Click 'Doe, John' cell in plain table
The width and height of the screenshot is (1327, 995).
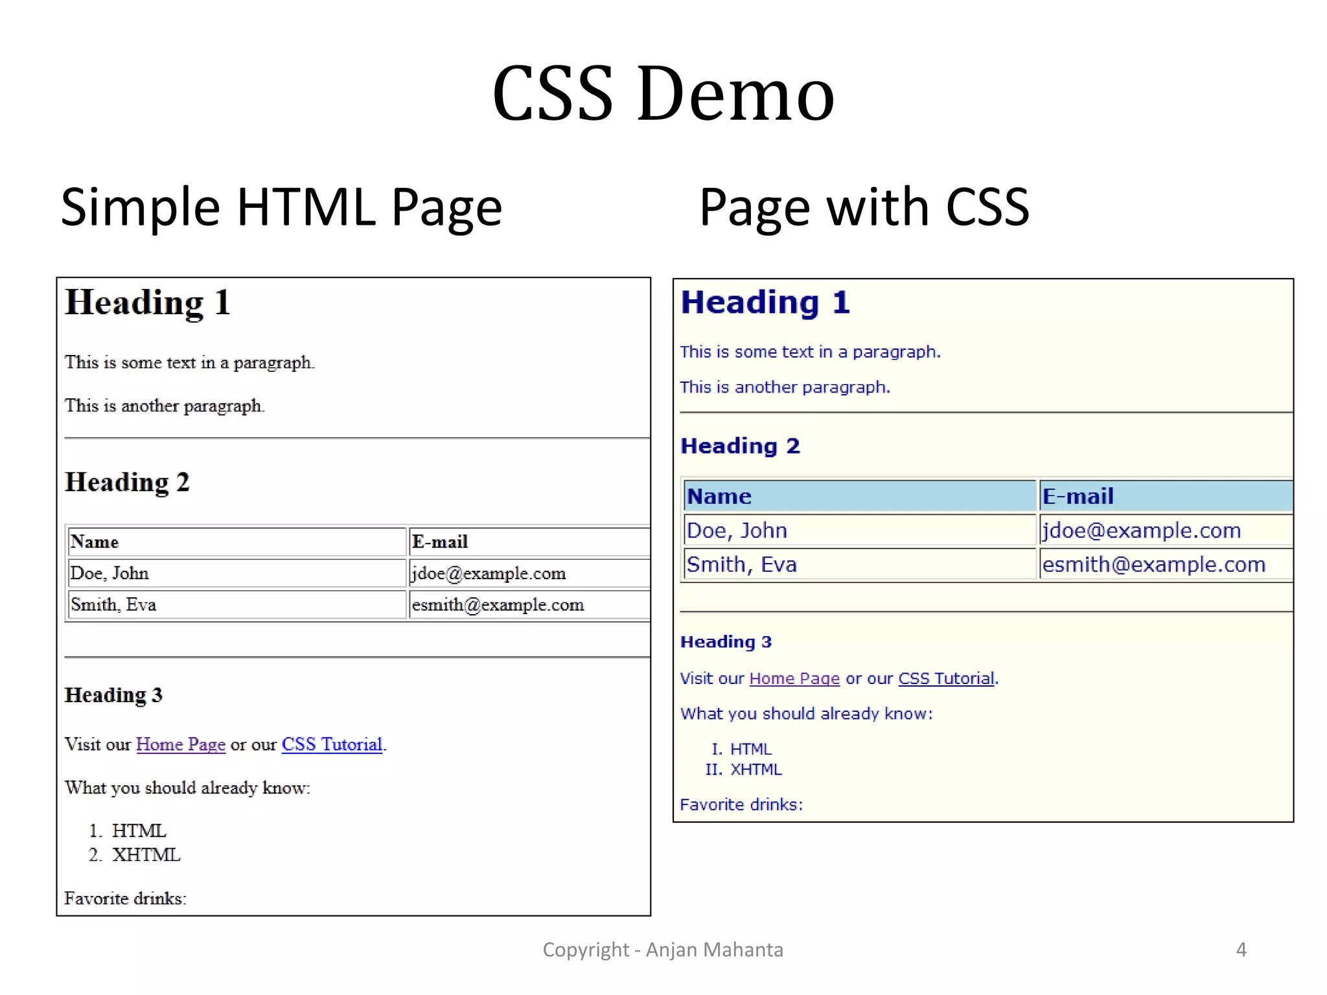click(x=237, y=573)
